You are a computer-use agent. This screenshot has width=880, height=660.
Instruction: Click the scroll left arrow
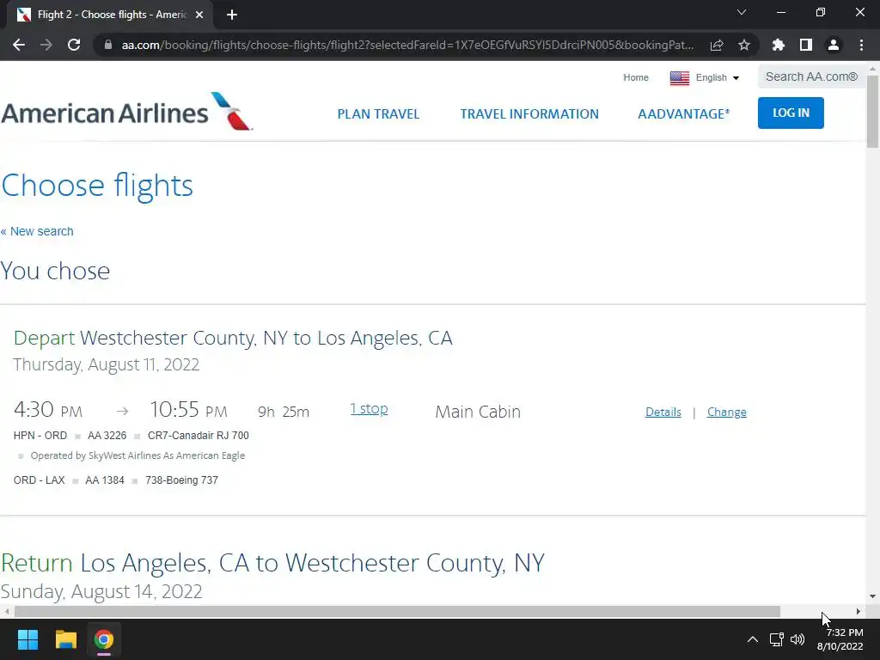(x=7, y=611)
